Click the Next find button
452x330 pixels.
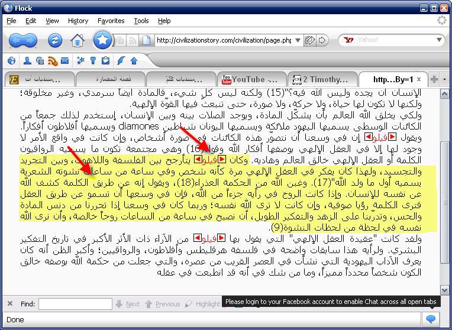(128, 304)
